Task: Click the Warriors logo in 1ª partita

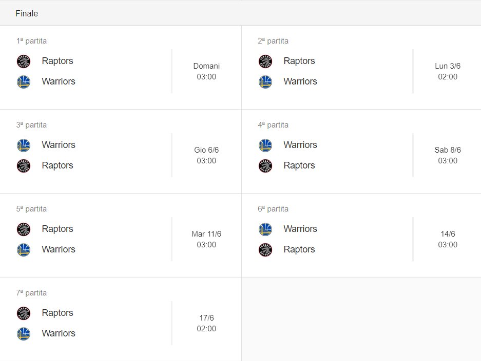Action: (x=24, y=82)
